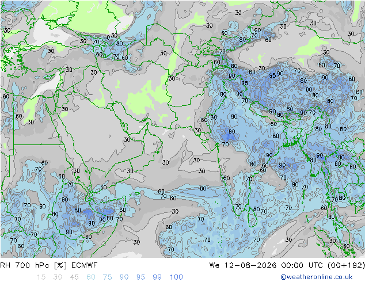Image resolution: width=365 pixels, height=282 pixels.
Task: Select the 30 percent legend value
Action: coord(58,277)
